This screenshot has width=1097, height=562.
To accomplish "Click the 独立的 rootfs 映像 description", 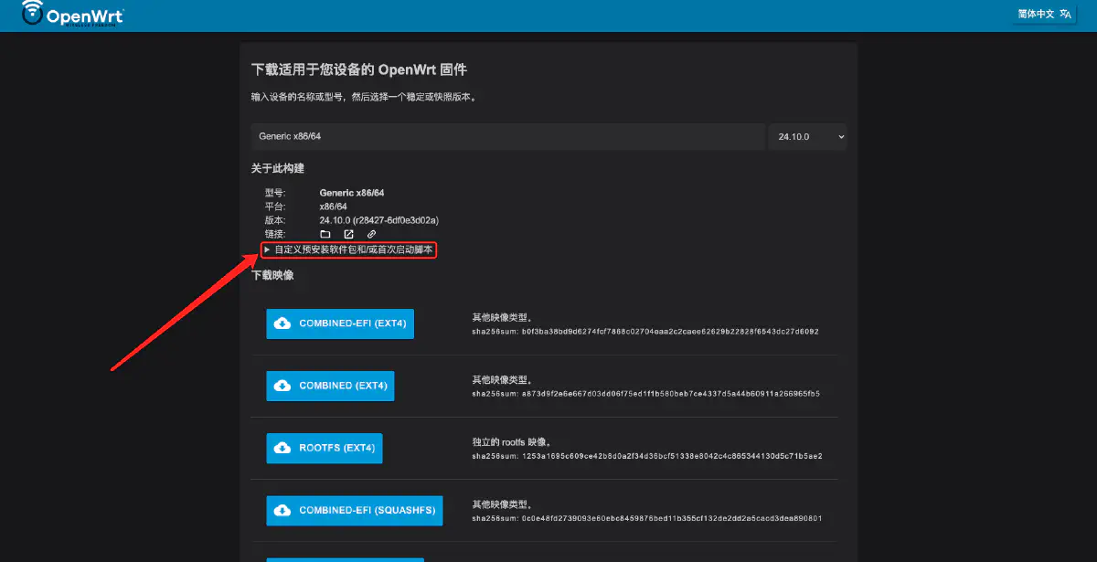I will (515, 441).
